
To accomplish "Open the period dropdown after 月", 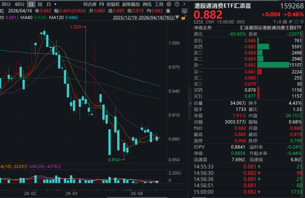I will tap(55, 4).
